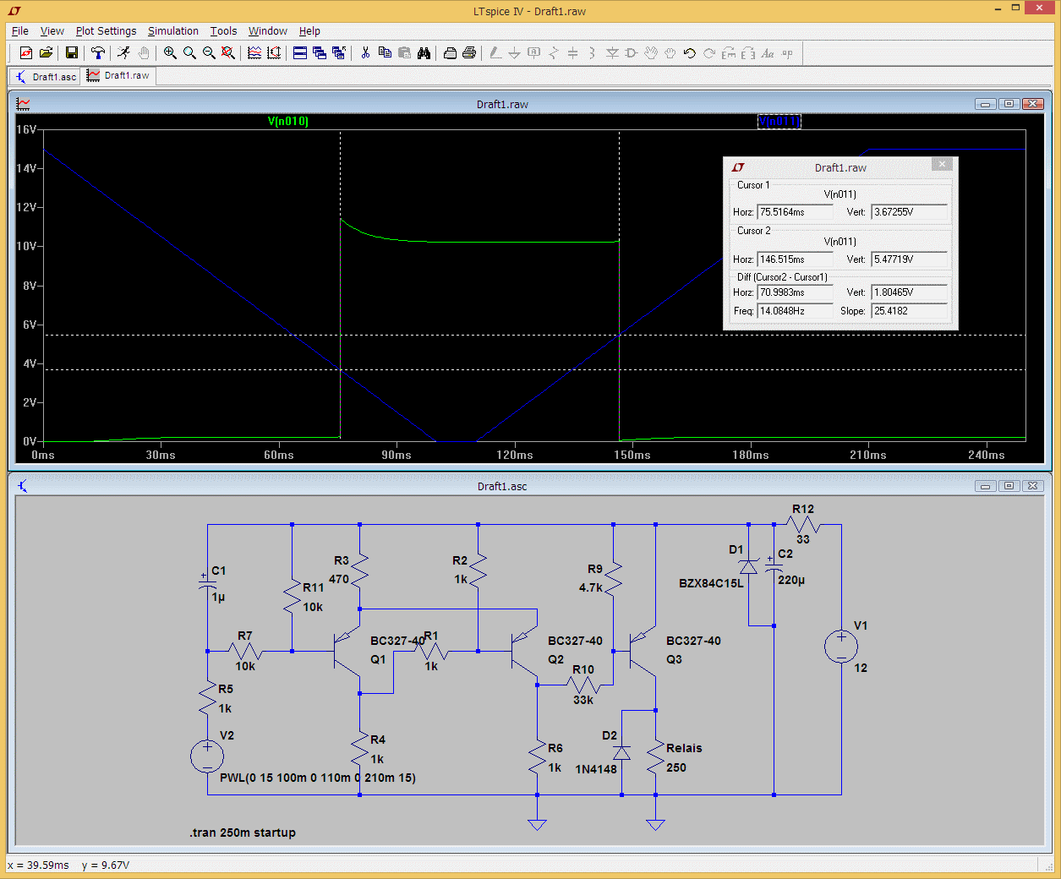Open the File menu
The width and height of the screenshot is (1061, 879).
pos(20,30)
